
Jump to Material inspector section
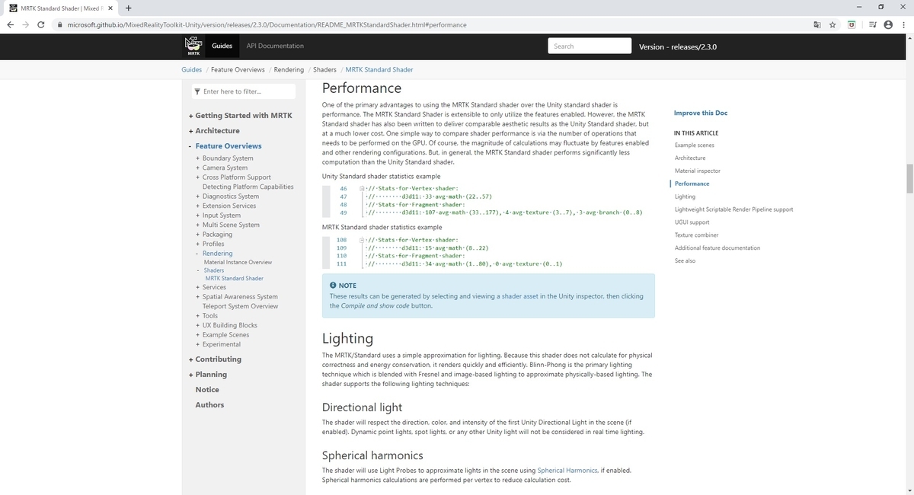[698, 171]
